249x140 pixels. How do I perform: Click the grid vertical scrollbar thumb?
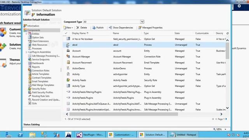tap(227, 51)
